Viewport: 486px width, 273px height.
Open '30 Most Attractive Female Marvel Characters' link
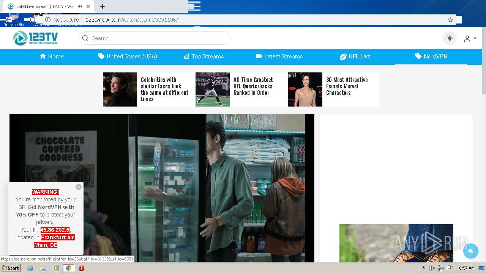(347, 86)
